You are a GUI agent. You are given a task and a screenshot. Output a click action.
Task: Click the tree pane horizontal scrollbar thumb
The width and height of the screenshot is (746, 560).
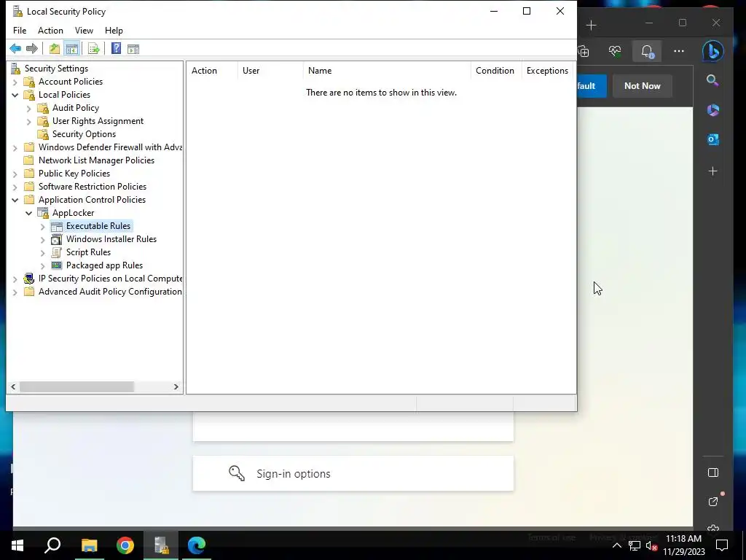pos(76,387)
